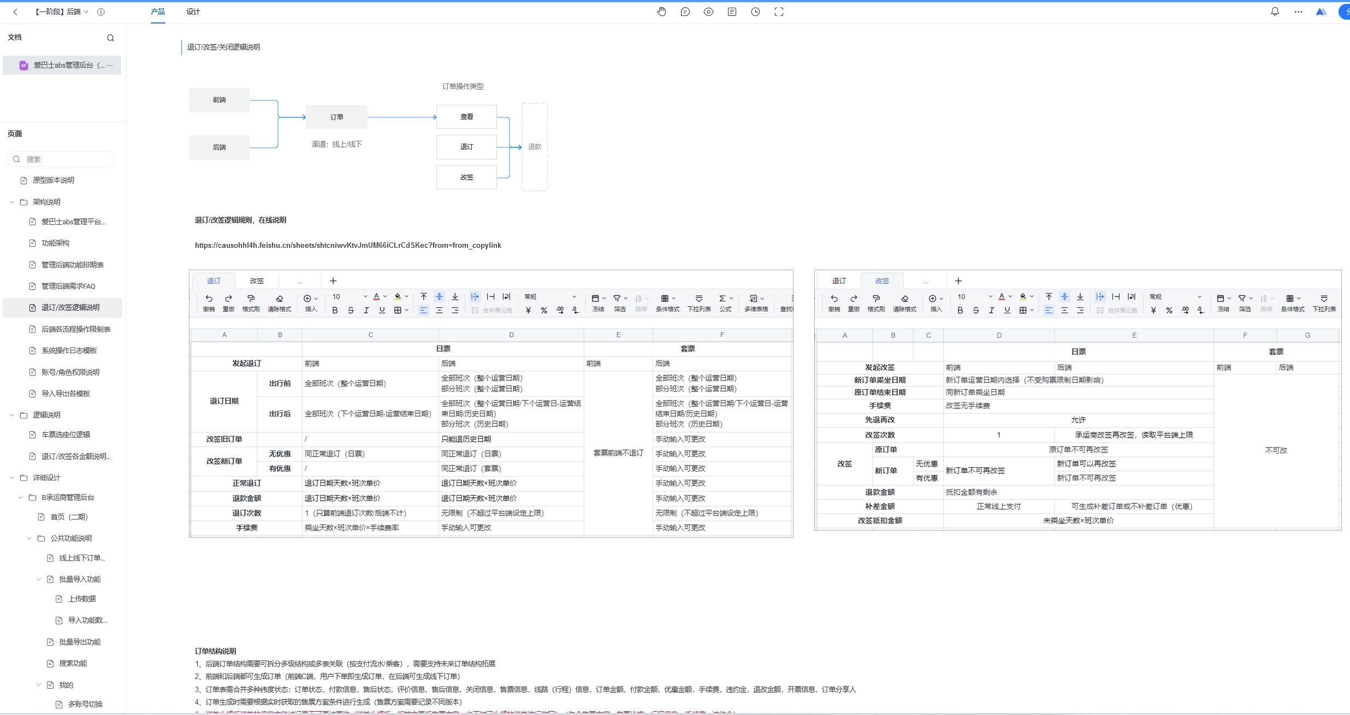Viewport: 1350px width, 715px height.
Task: Click the top-align icon in left spreadsheet toolbar
Action: [423, 296]
